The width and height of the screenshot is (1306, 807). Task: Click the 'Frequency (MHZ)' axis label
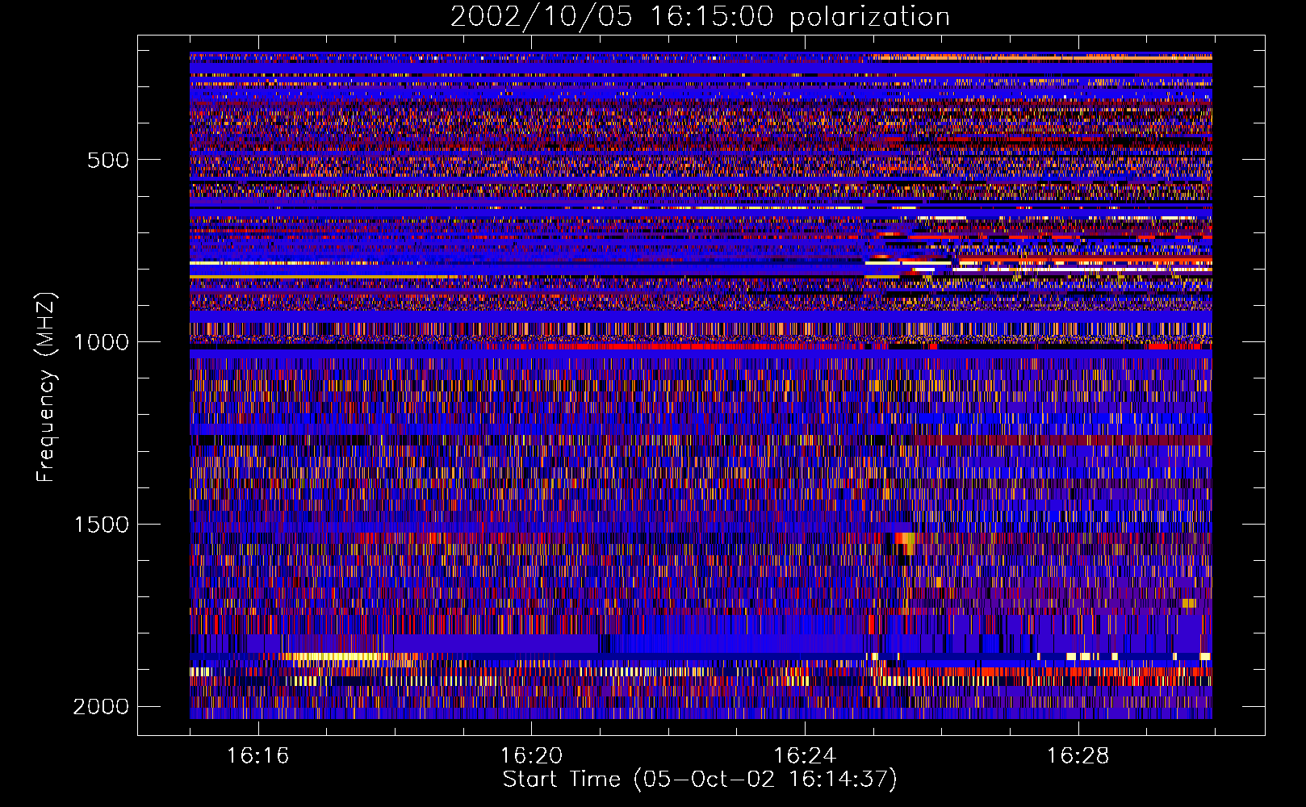(x=46, y=387)
